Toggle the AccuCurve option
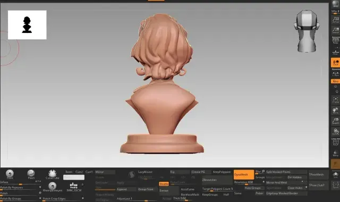340x202 pixels. click(x=188, y=189)
